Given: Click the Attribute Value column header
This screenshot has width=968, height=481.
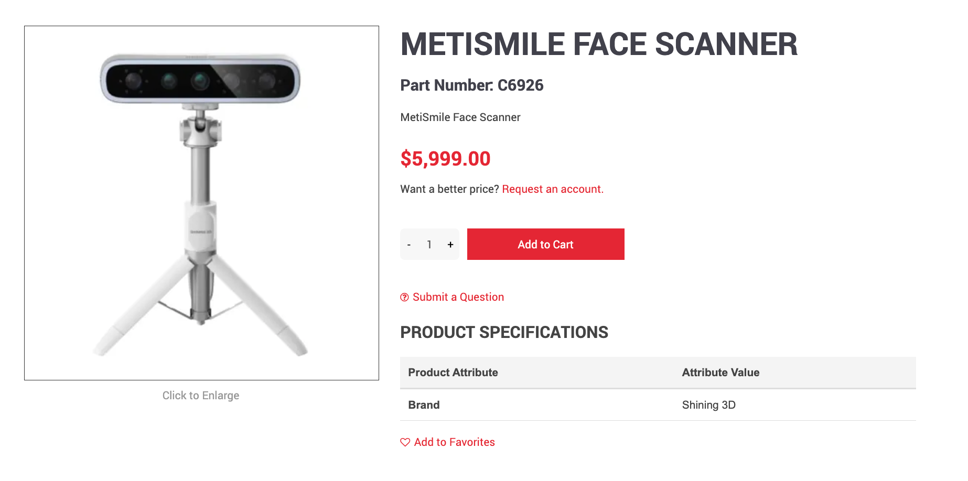Looking at the screenshot, I should tap(720, 373).
